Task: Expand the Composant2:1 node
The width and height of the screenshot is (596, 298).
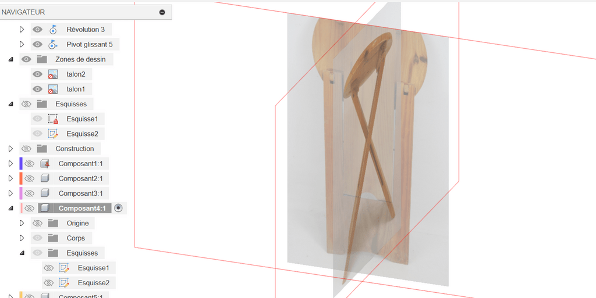Action: [10, 178]
